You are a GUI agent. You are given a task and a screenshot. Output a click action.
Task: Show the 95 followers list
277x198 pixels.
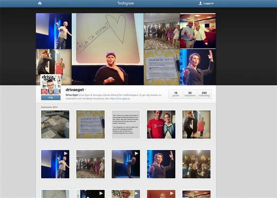tap(190, 94)
